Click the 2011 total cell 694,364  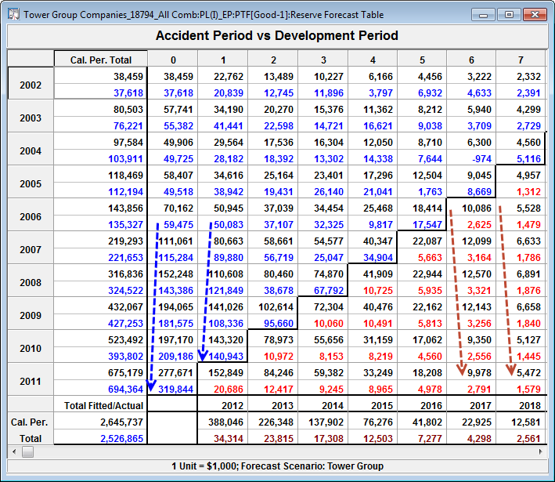click(100, 389)
